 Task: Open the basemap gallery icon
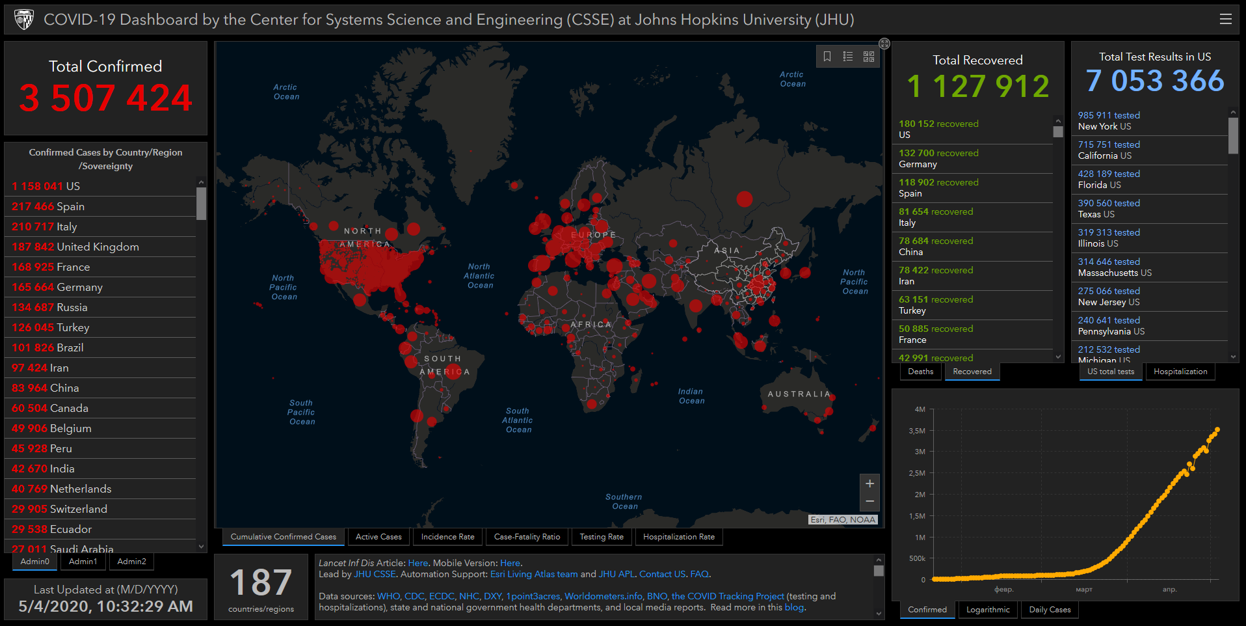869,57
